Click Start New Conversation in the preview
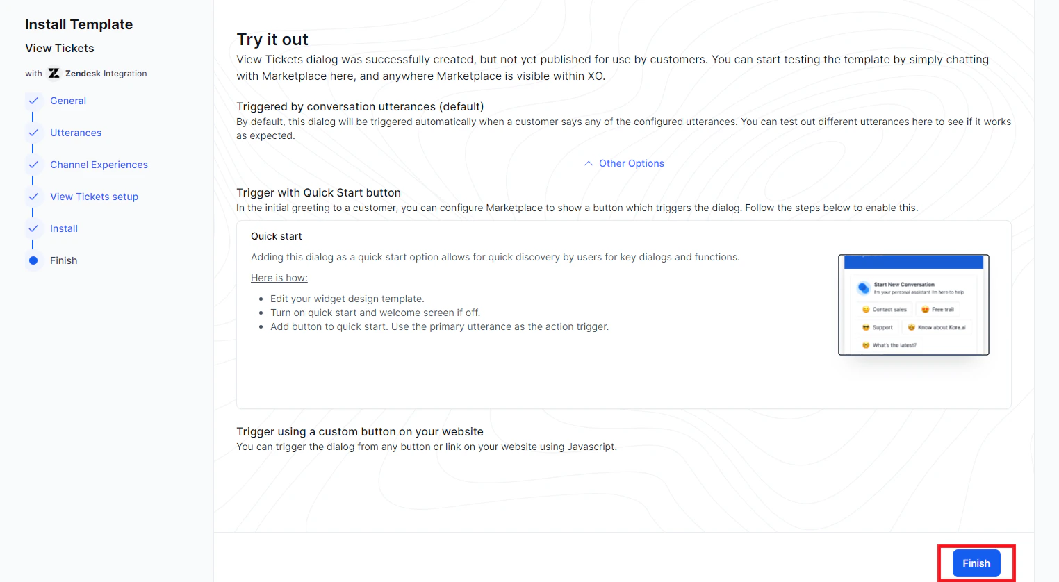1059x582 pixels. point(905,285)
